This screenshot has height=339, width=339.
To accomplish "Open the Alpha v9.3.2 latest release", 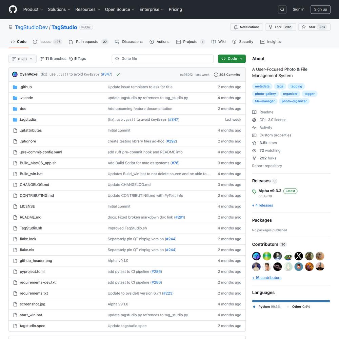I will (270, 191).
